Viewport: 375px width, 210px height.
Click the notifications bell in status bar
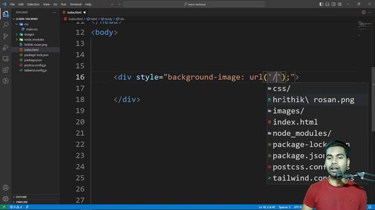pyautogui.click(x=370, y=207)
